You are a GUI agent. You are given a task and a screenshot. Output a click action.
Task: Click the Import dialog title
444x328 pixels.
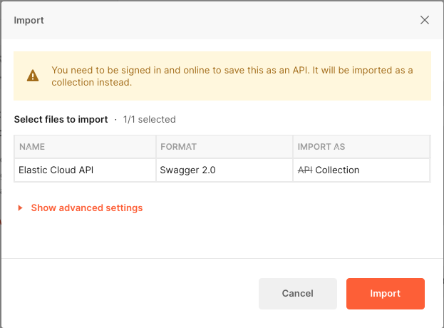point(29,20)
